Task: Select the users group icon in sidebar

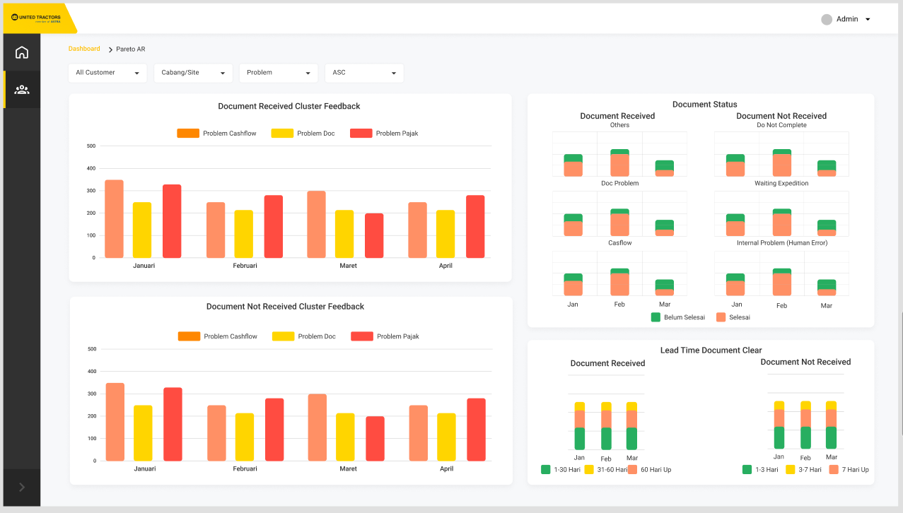Action: (x=22, y=90)
